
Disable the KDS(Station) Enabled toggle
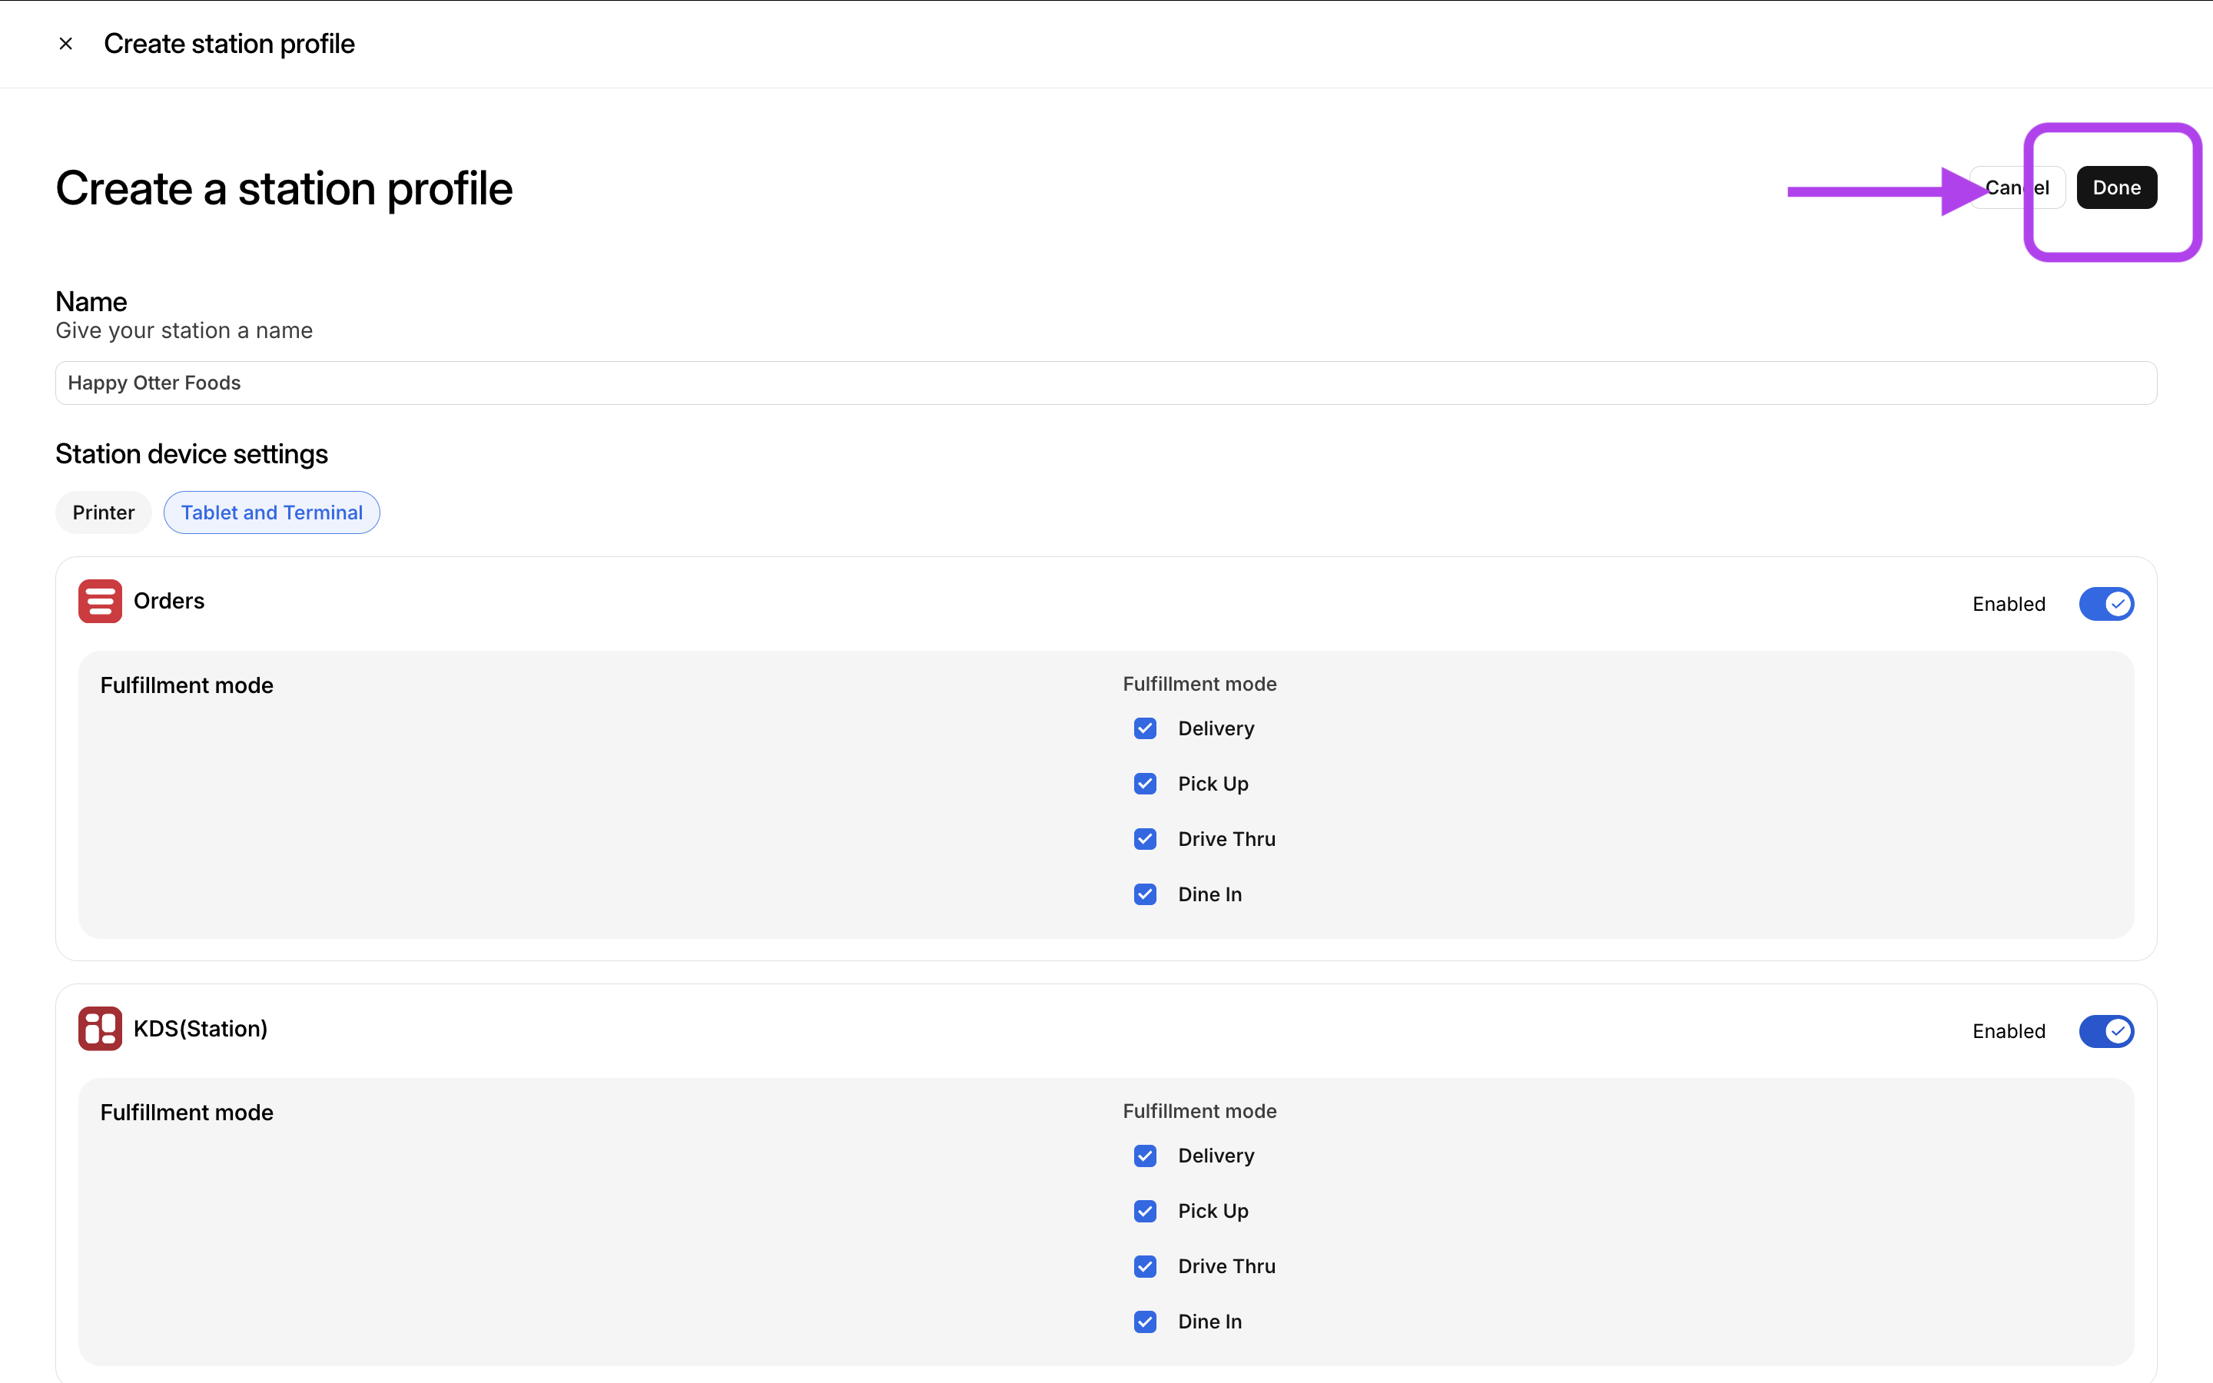point(2105,1031)
